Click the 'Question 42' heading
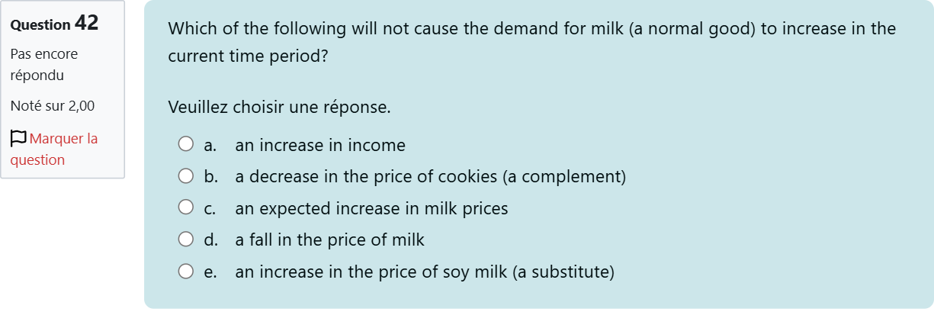This screenshot has height=328, width=934. coord(54,24)
